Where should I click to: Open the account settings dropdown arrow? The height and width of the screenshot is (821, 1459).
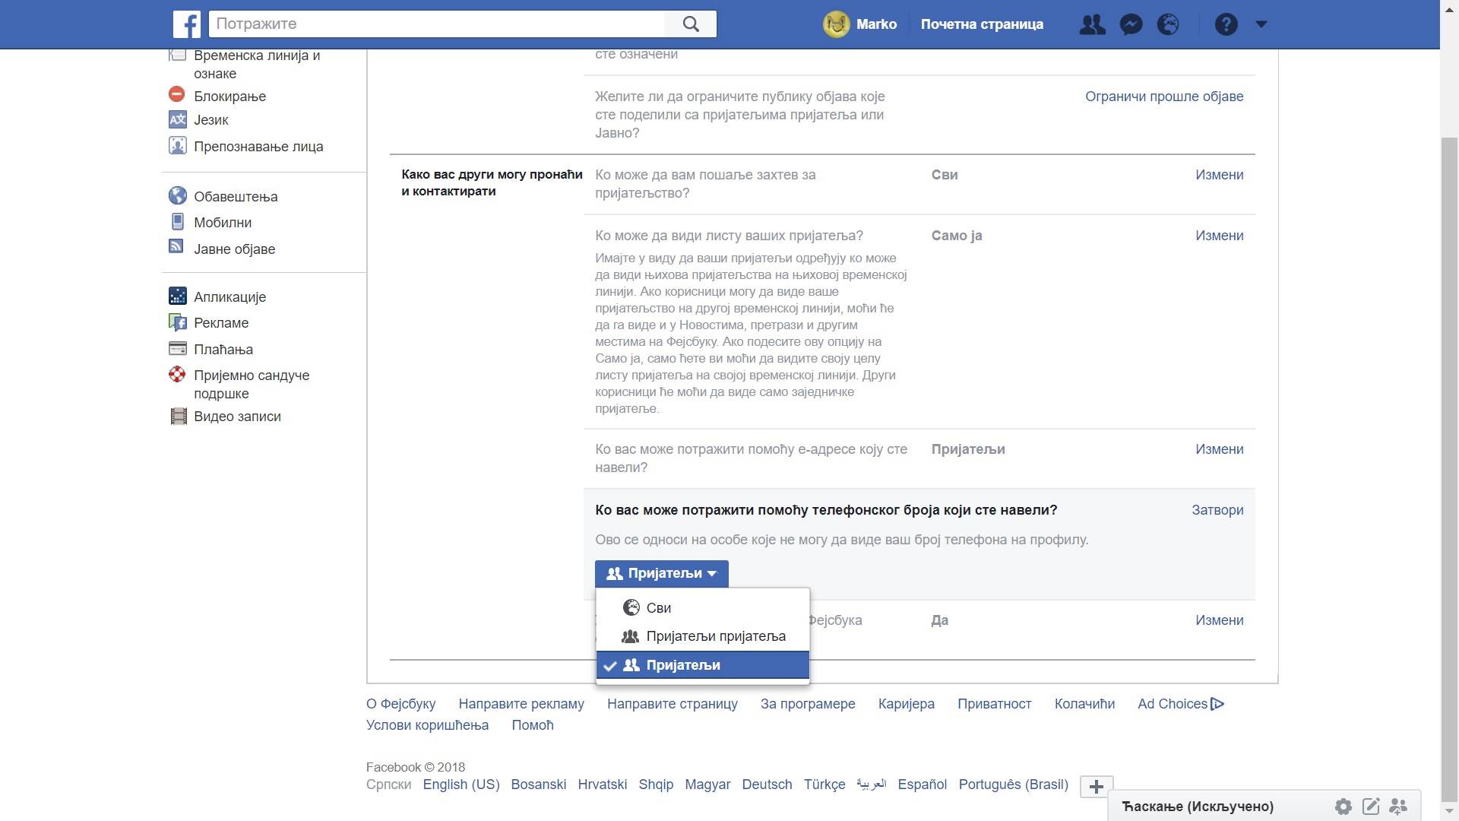[1261, 24]
